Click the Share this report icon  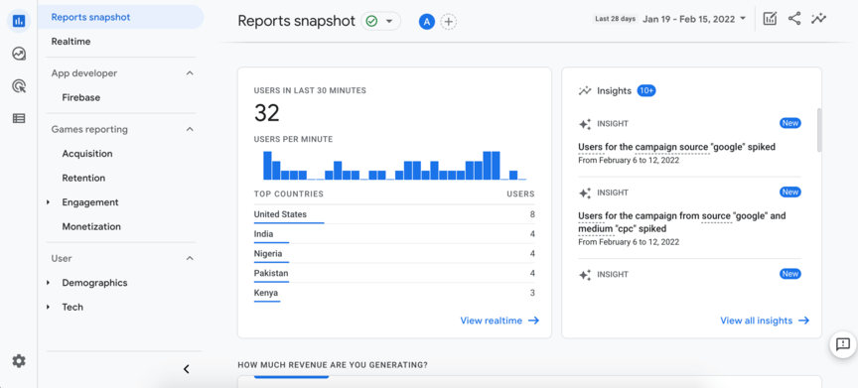794,19
